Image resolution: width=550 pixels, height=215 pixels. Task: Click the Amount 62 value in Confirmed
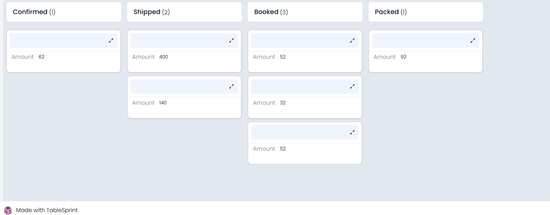click(x=42, y=57)
